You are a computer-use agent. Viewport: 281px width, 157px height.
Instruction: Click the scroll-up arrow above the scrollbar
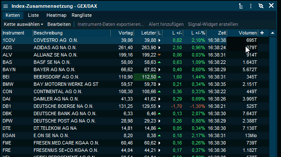click(x=272, y=33)
